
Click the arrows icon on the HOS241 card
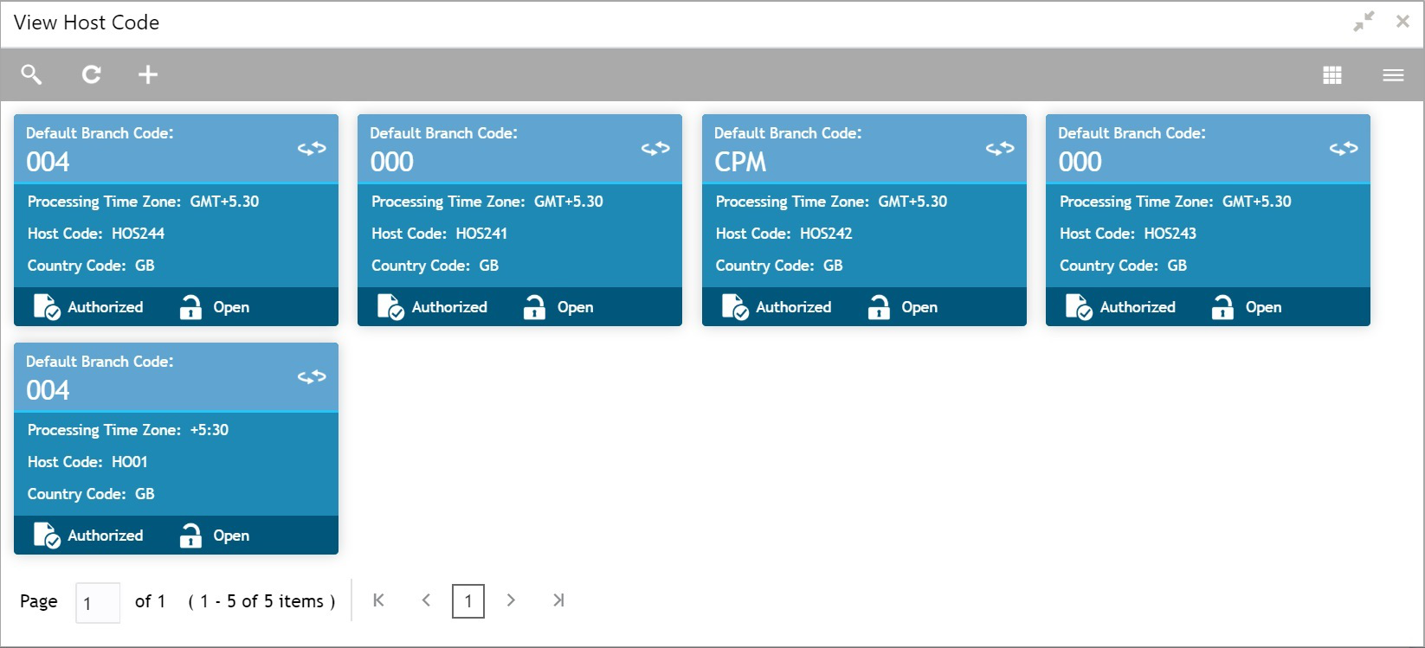click(x=655, y=149)
